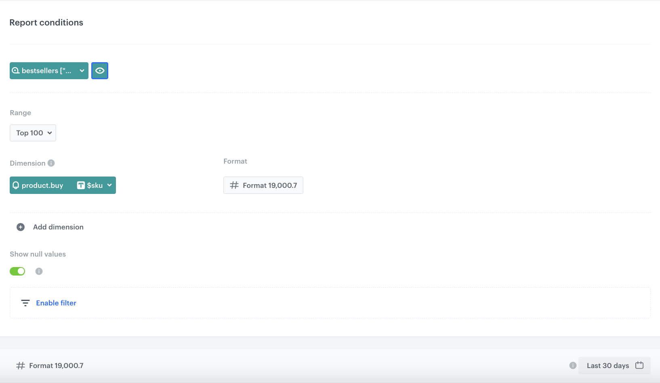Click the filter icon beside Enable filter
This screenshot has width=660, height=383.
[25, 303]
